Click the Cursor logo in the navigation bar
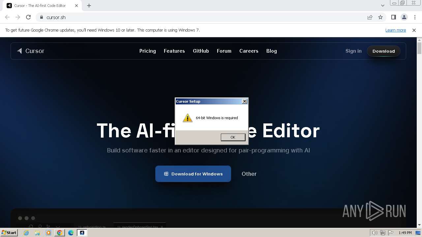 tap(31, 51)
